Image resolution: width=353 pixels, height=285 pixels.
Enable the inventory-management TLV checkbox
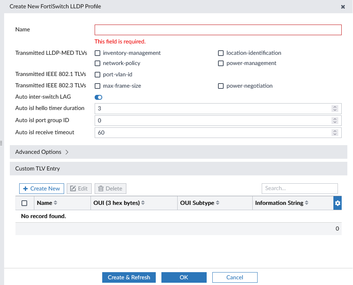[97, 53]
